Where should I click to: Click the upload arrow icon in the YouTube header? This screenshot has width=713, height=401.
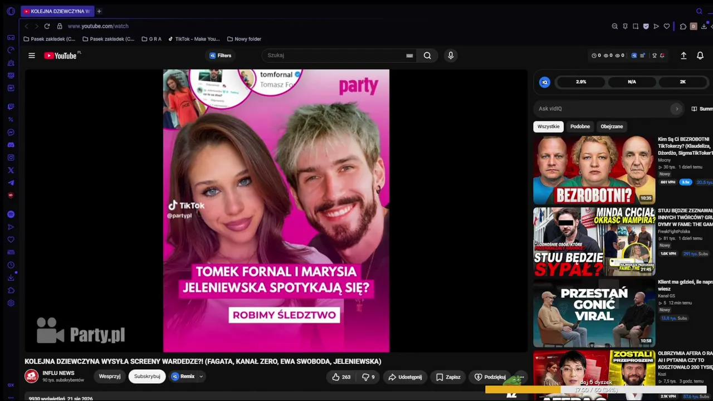click(683, 56)
